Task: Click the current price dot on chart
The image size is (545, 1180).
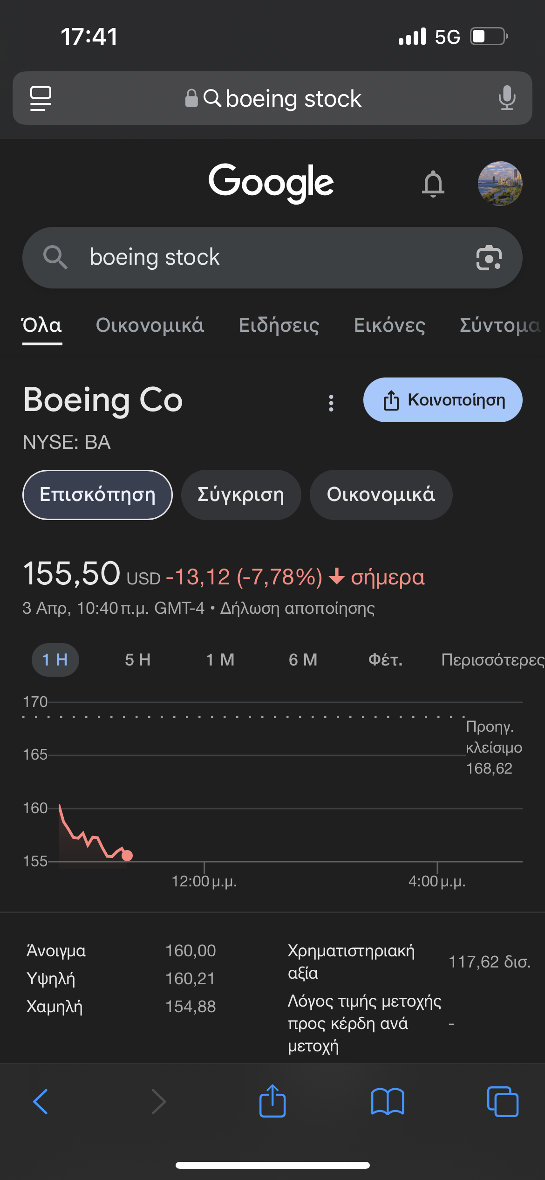Action: pyautogui.click(x=127, y=856)
